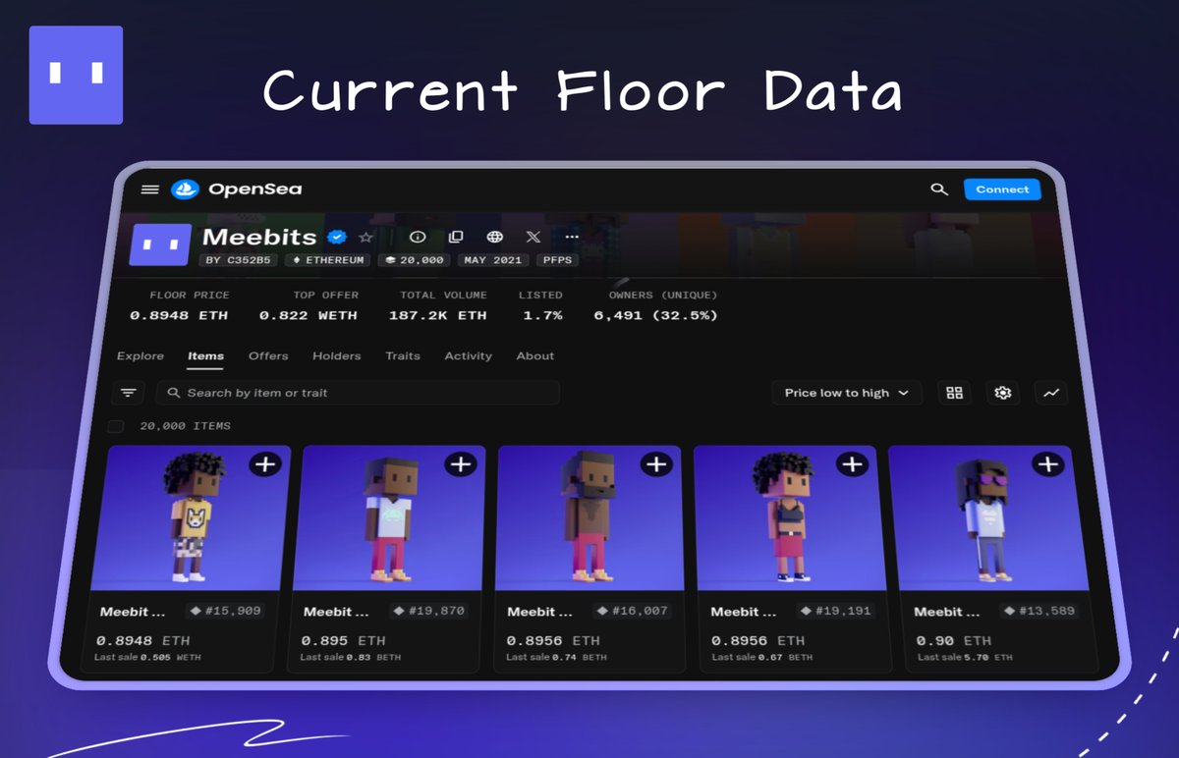Switch to the Traits tab
1179x758 pixels.
pyautogui.click(x=403, y=356)
